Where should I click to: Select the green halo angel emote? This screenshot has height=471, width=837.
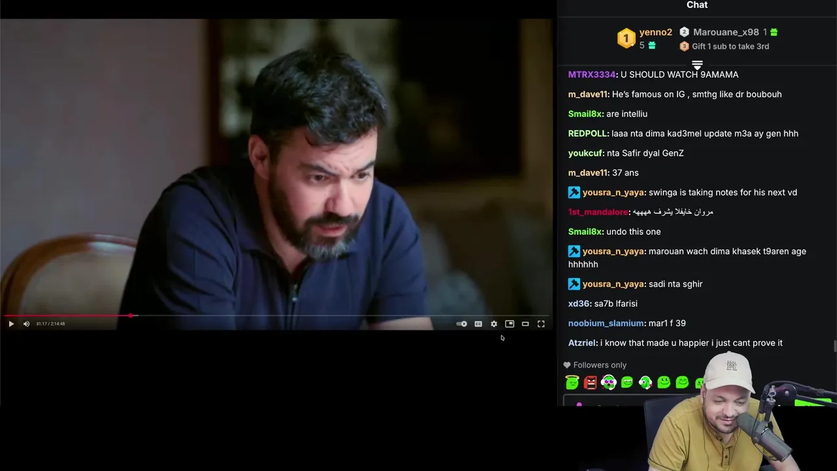572,382
